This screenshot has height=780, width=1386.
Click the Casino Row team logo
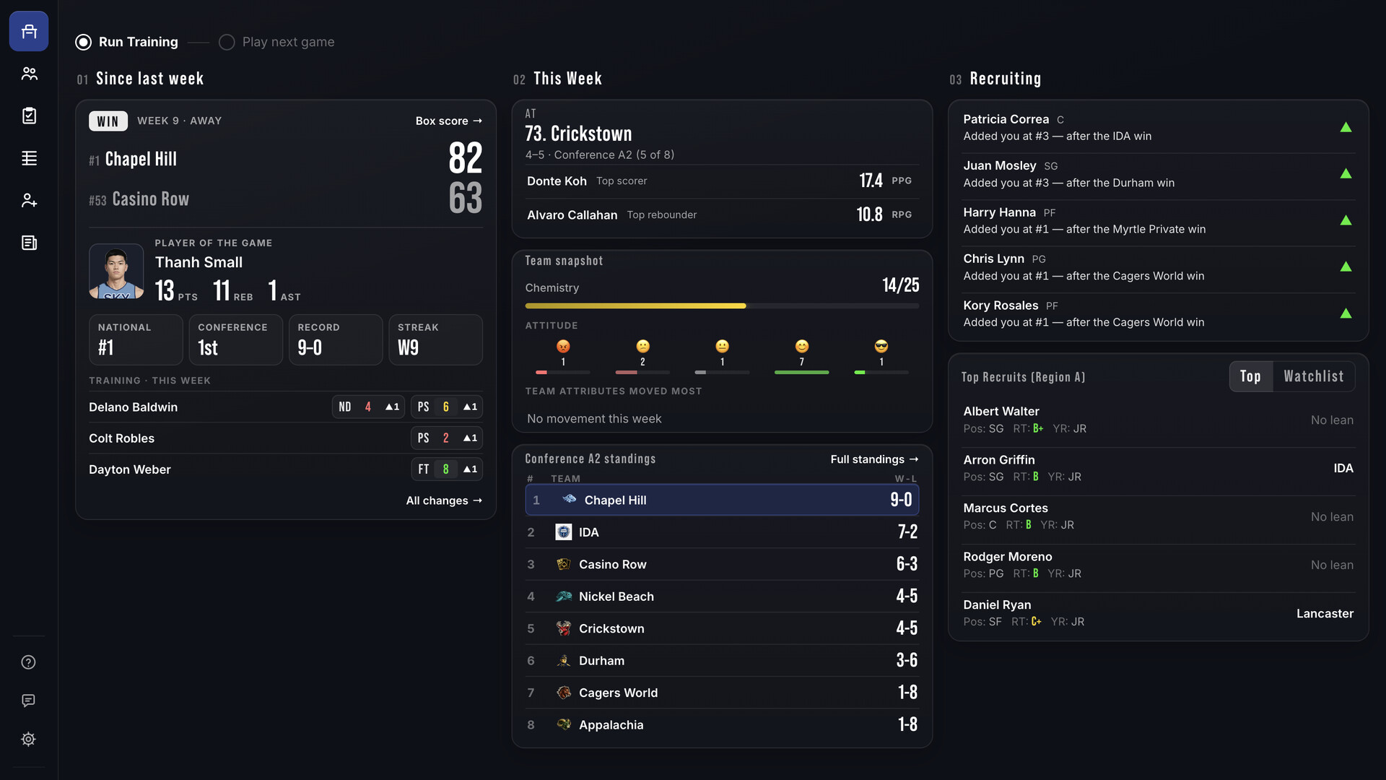[x=563, y=564]
